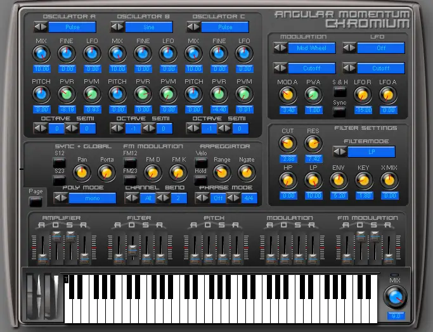Viewport: 433px width, 332px height.
Task: Click Oscillator C FINE knob
Action: click(219, 54)
